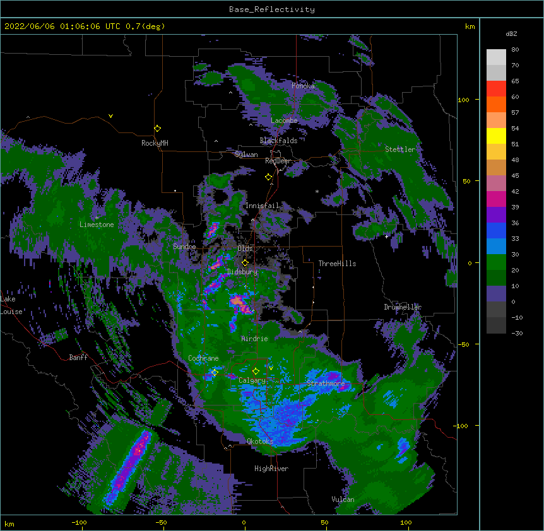Viewport: 544px width, 531px height.
Task: Click the dBZ legend heading
Action: click(511, 34)
